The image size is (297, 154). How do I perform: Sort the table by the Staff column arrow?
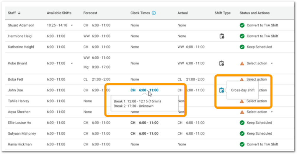(x=19, y=13)
